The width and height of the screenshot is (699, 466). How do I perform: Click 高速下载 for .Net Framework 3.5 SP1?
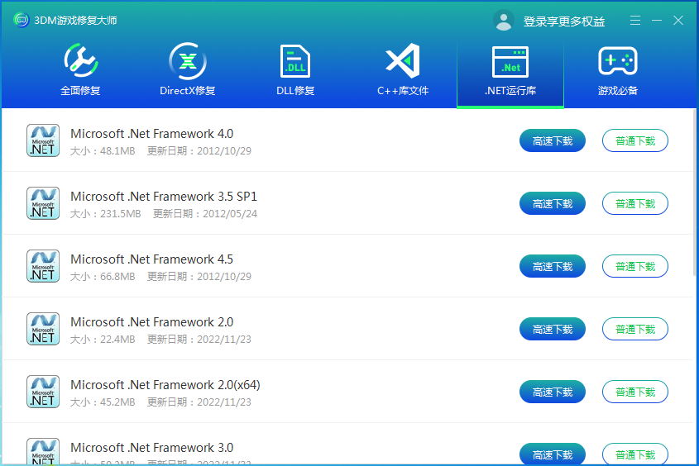pyautogui.click(x=553, y=203)
